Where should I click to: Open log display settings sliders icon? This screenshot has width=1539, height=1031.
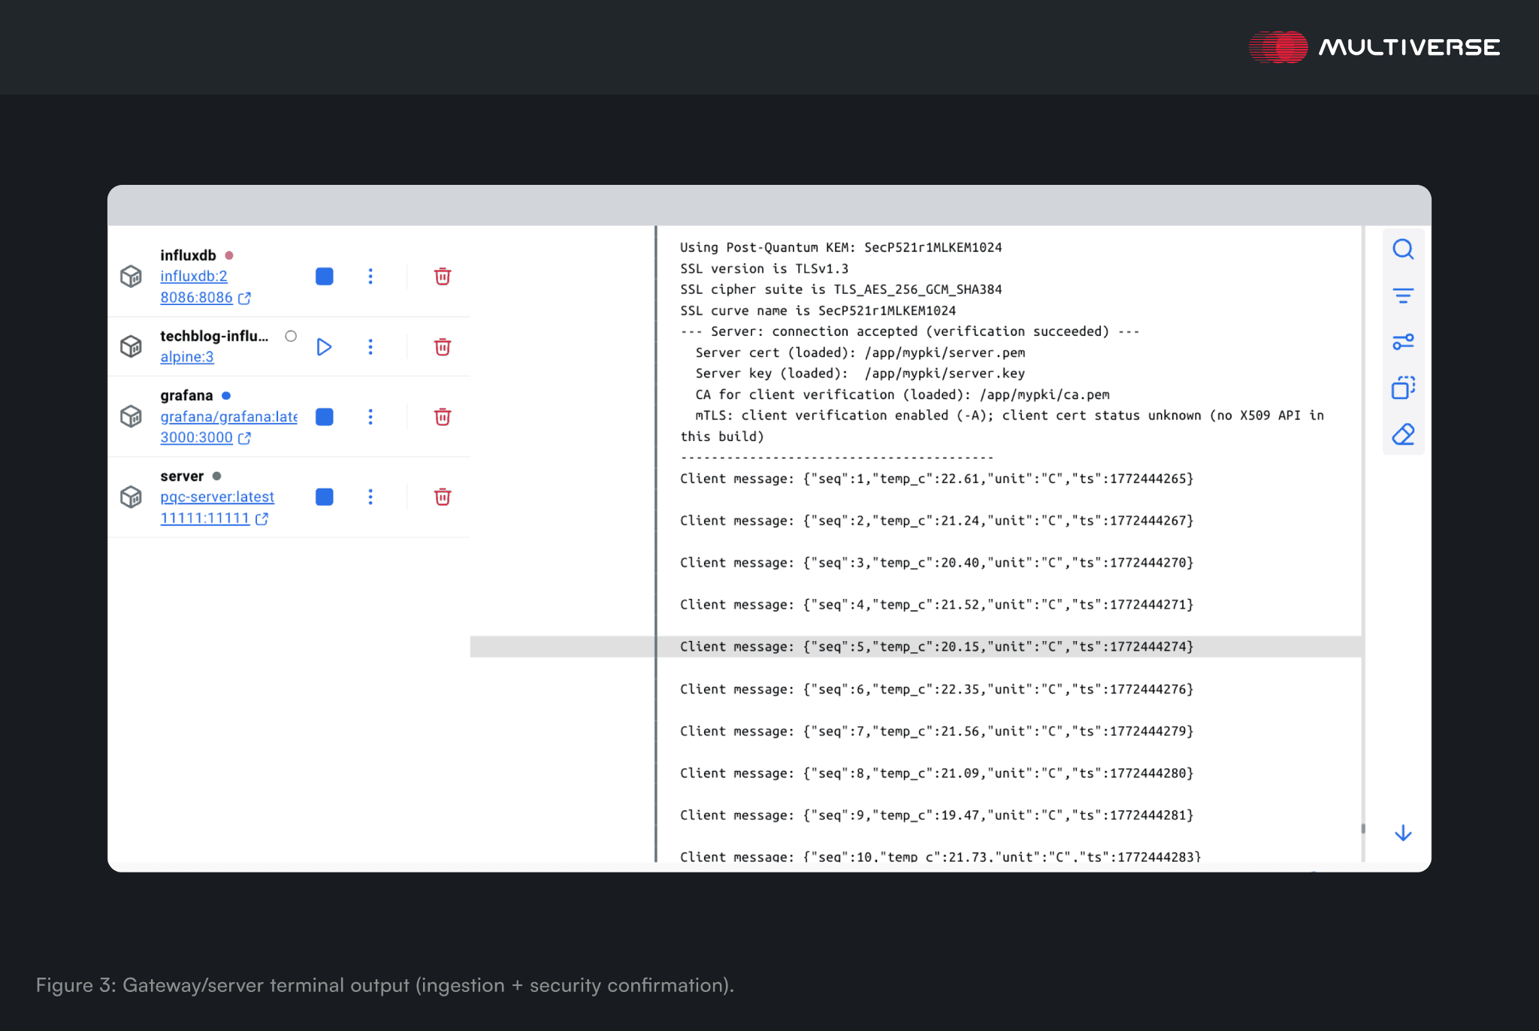pyautogui.click(x=1402, y=342)
